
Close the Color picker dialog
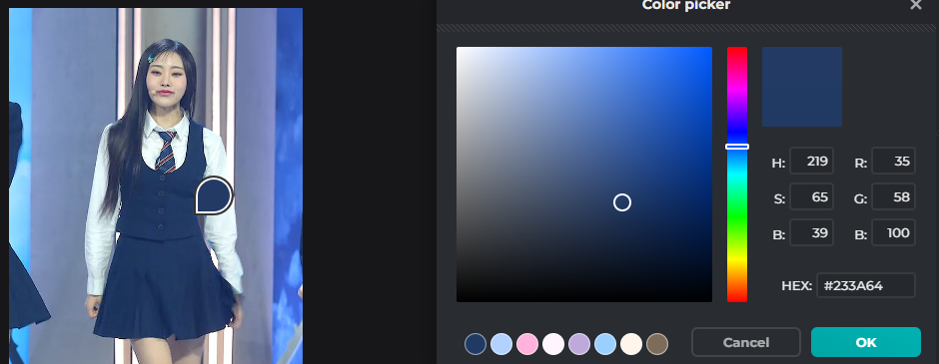pyautogui.click(x=916, y=5)
